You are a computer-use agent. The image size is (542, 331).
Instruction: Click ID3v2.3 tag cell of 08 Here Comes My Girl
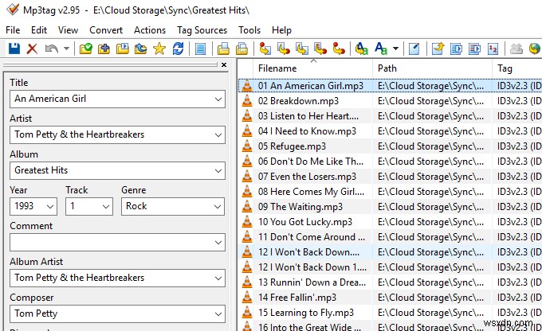tap(519, 192)
